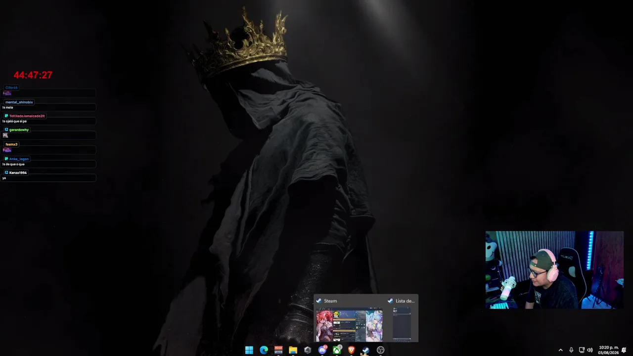Click the chat message 'ls ojalá que si pa'
The image size is (633, 356).
click(x=14, y=121)
